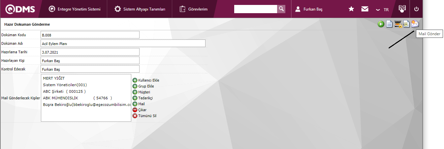Open Entegre Yönetim Sistemi menu
Image resolution: width=444 pixels, height=149 pixels.
pyautogui.click(x=75, y=9)
